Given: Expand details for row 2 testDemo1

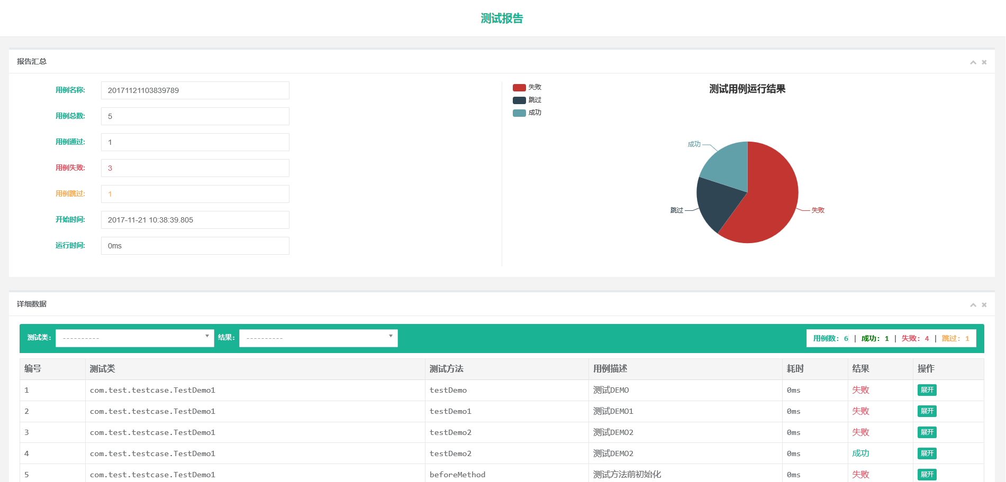Looking at the screenshot, I should pyautogui.click(x=927, y=411).
